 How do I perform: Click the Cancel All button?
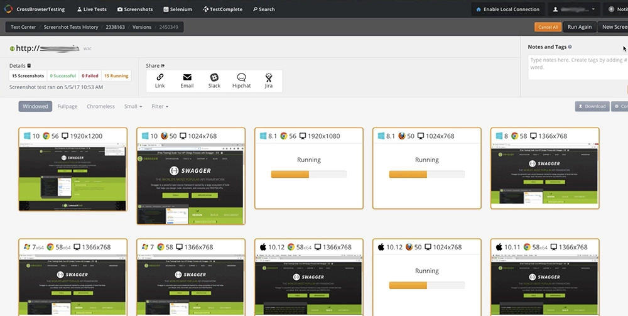[548, 27]
